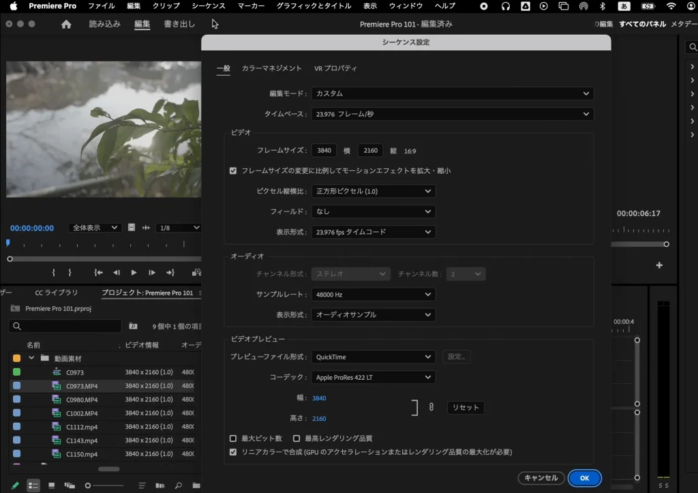
Task: Open the コーデック dropdown showing Apple ProRes 422 LT
Action: click(373, 376)
